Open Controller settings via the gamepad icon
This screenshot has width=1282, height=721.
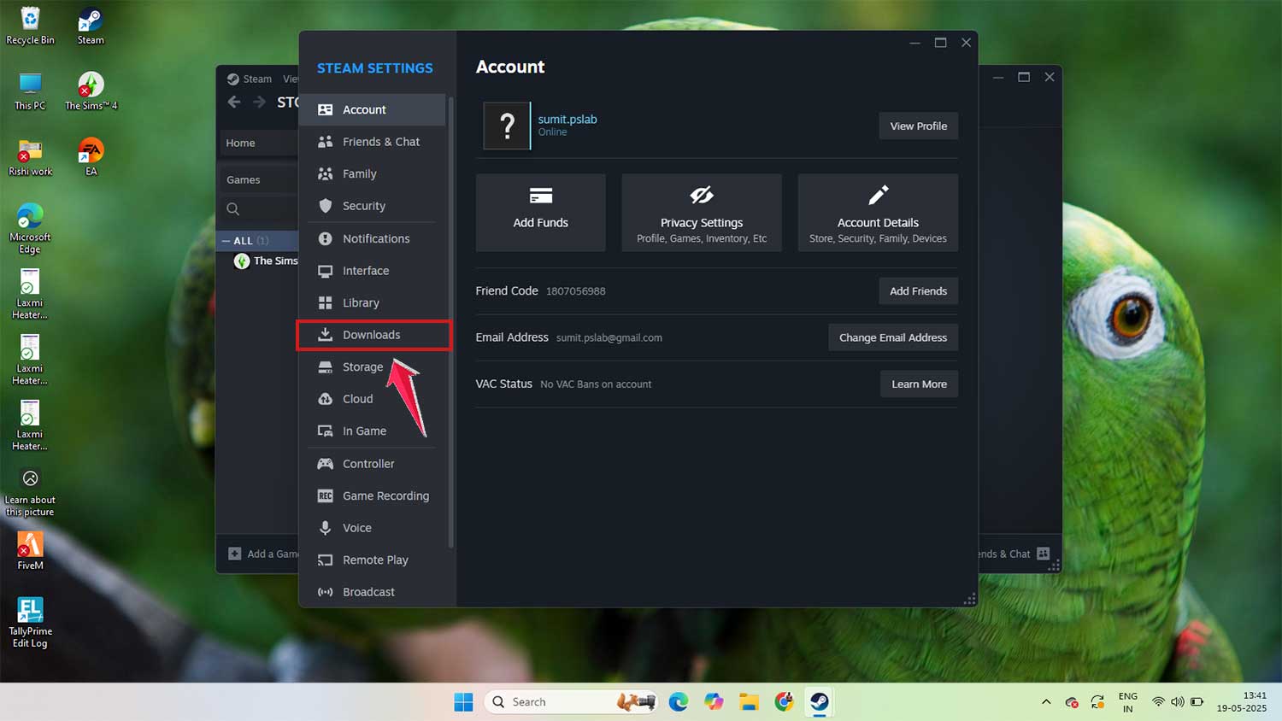pyautogui.click(x=325, y=463)
